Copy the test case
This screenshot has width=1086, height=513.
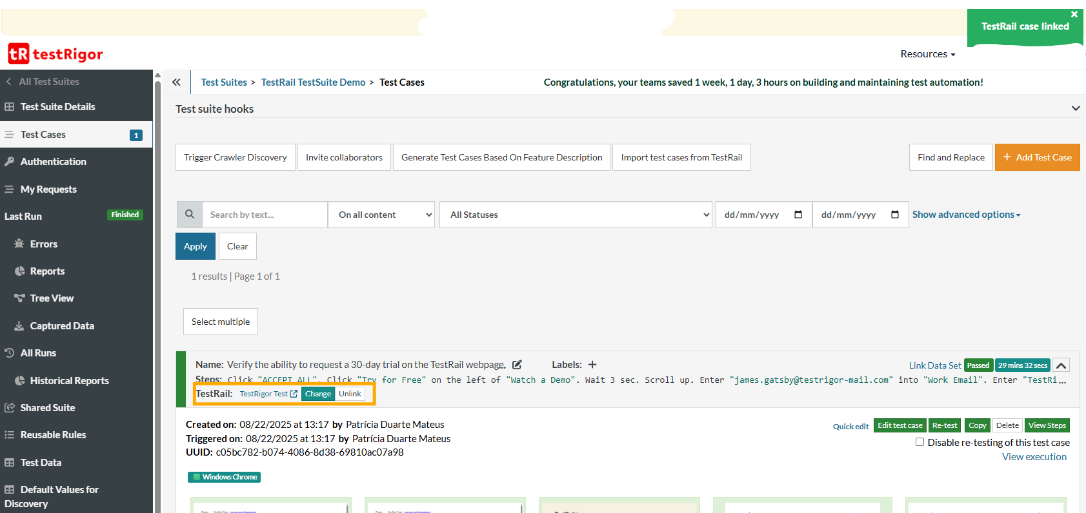978,425
